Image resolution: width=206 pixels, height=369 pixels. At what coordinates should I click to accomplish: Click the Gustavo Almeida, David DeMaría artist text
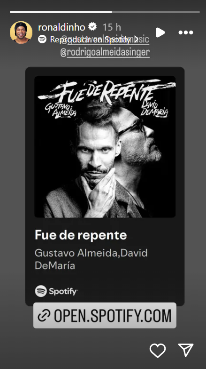pos(91,259)
